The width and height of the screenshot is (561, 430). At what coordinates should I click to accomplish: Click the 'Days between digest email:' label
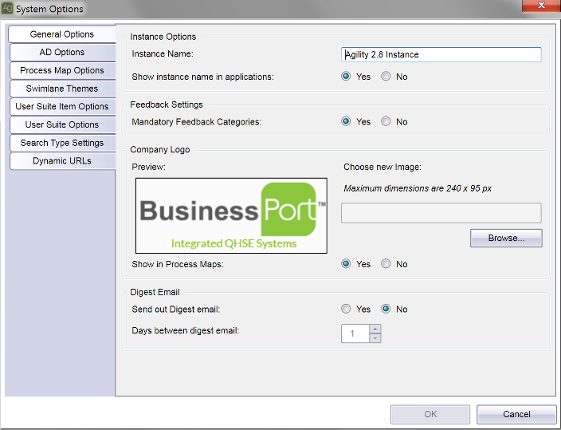pyautogui.click(x=186, y=330)
